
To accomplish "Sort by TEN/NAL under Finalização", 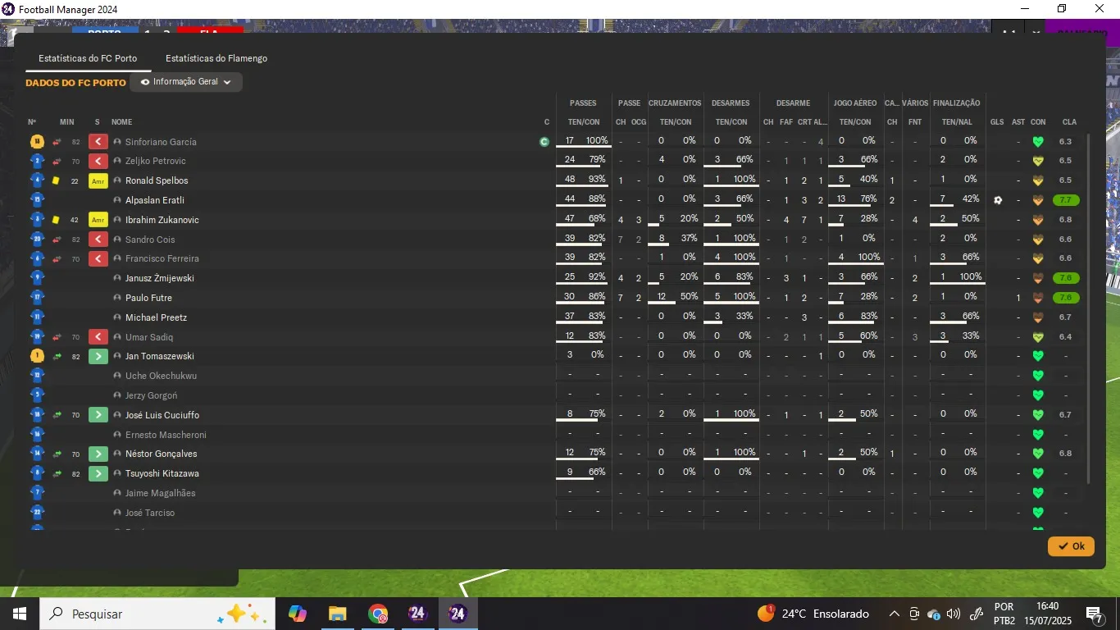I will click(x=957, y=122).
